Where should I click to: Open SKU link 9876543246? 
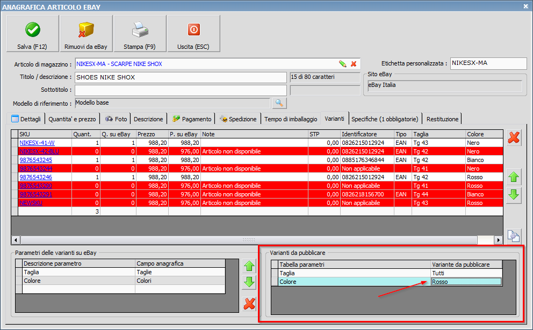(35, 177)
